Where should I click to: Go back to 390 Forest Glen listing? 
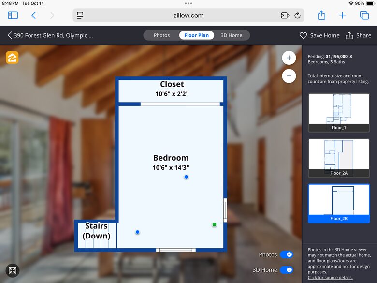(50, 35)
